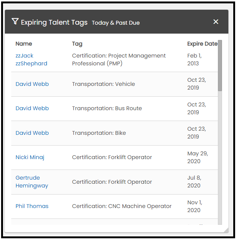
Task: Click the Name column header
Action: point(24,44)
